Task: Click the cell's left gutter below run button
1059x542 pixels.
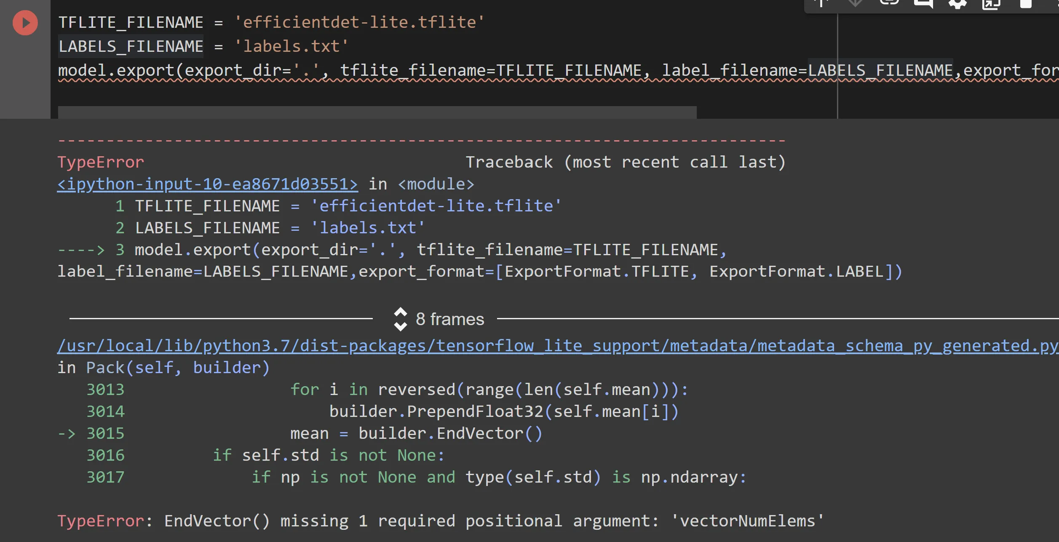Action: tap(25, 76)
